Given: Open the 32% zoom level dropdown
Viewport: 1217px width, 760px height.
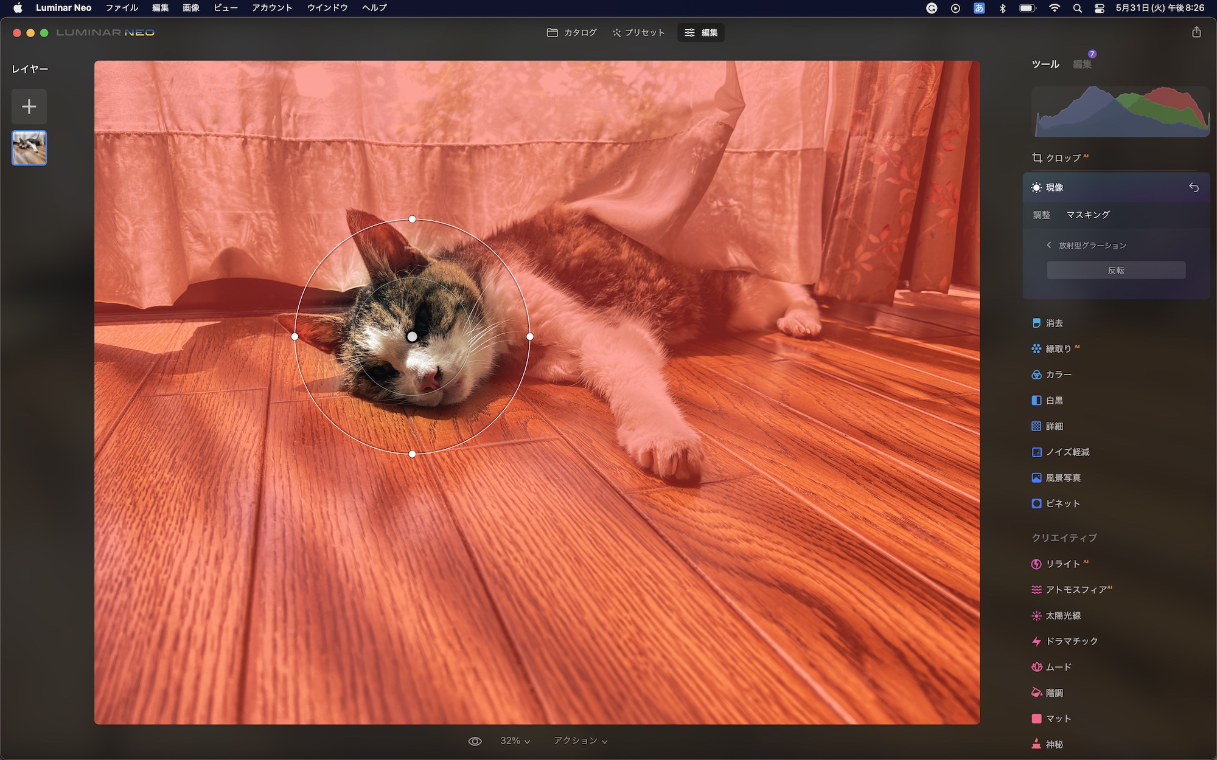Looking at the screenshot, I should click(515, 741).
